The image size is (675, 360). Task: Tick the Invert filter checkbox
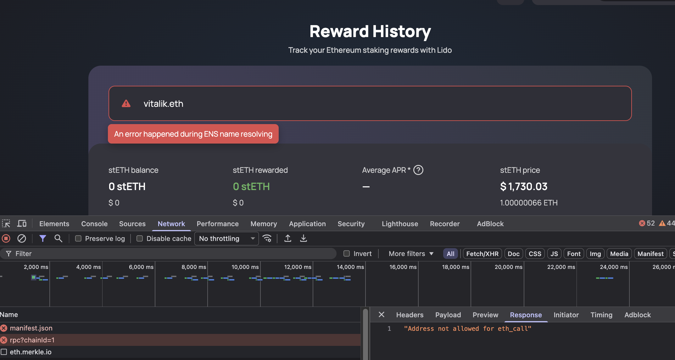[x=347, y=254]
